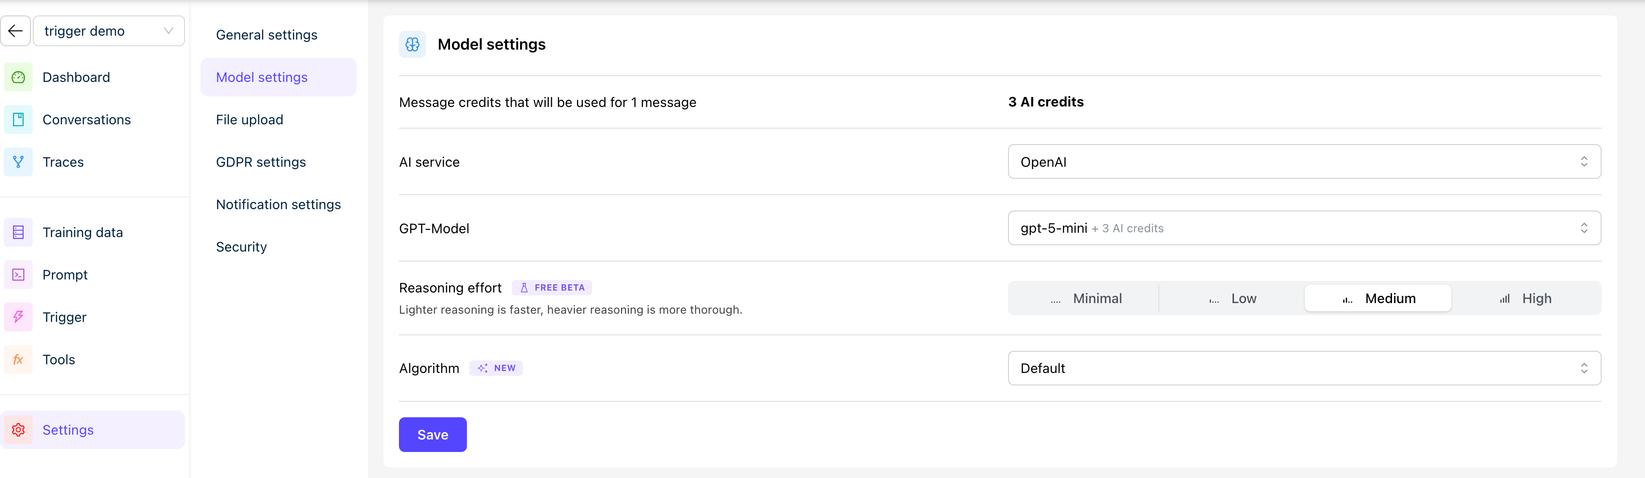This screenshot has height=478, width=1645.
Task: Open the General settings tab
Action: (266, 35)
